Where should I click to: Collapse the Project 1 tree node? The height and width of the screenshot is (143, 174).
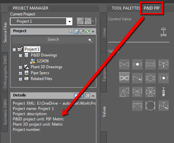[x=14, y=50]
